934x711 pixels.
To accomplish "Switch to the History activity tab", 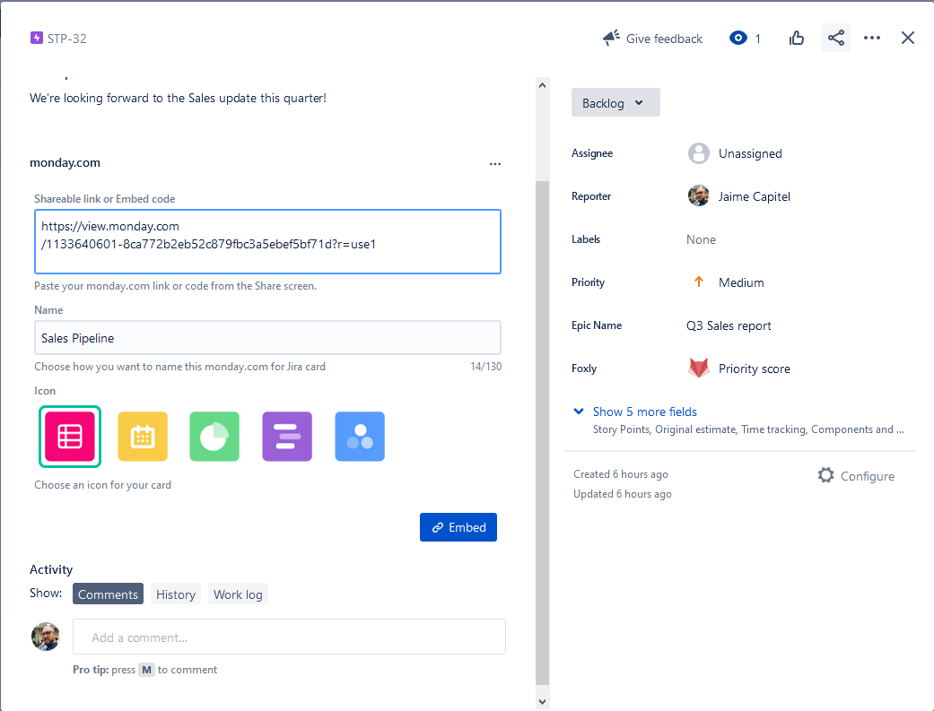I will point(176,594).
